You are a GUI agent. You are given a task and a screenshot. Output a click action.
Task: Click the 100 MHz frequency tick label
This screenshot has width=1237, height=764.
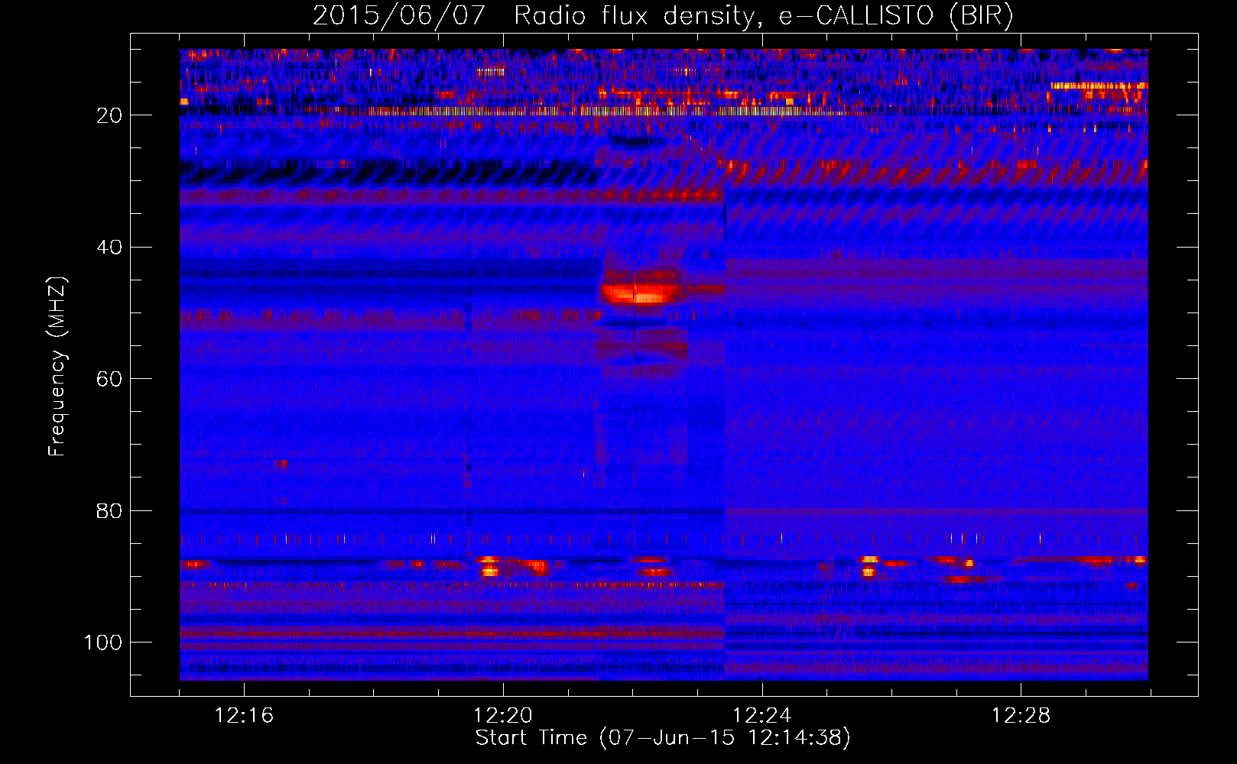[x=103, y=643]
